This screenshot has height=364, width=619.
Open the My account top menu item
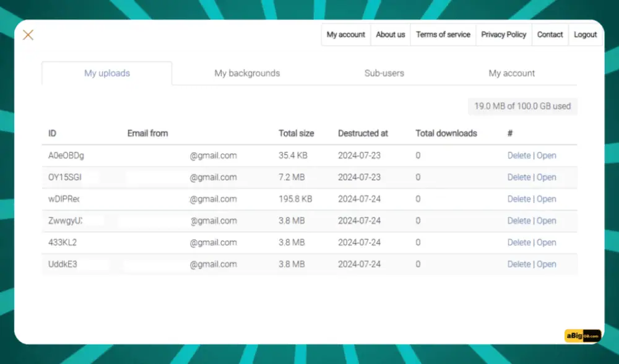tap(346, 35)
